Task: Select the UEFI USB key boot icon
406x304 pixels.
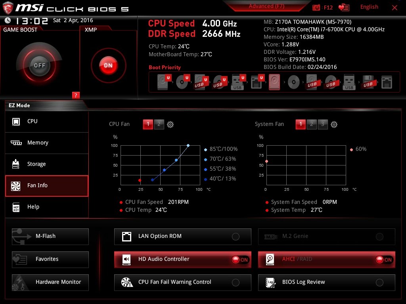Action: click(238, 82)
